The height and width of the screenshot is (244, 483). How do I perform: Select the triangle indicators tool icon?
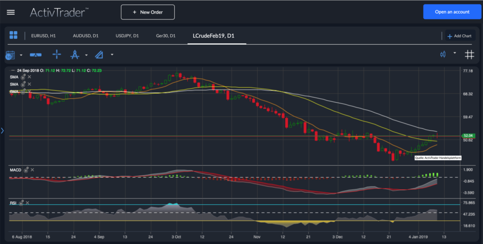(x=99, y=55)
